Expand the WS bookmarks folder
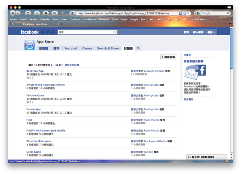This screenshot has width=241, height=174. (x=153, y=20)
